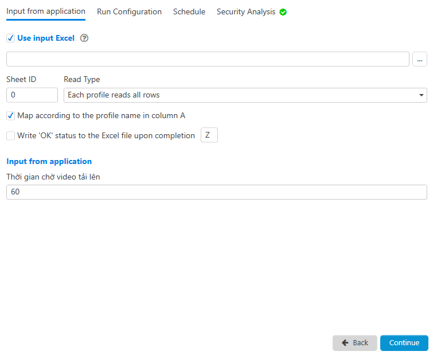Enable the Write 'OK' status checkbox
The width and height of the screenshot is (437, 359).
pos(10,136)
